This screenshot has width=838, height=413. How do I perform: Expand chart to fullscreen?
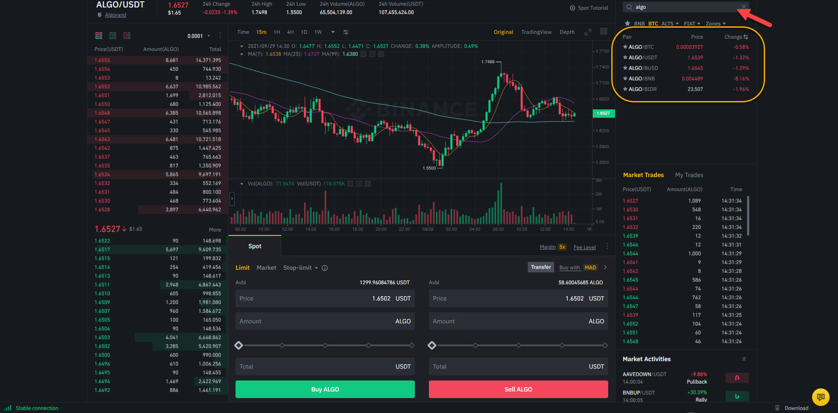[588, 32]
